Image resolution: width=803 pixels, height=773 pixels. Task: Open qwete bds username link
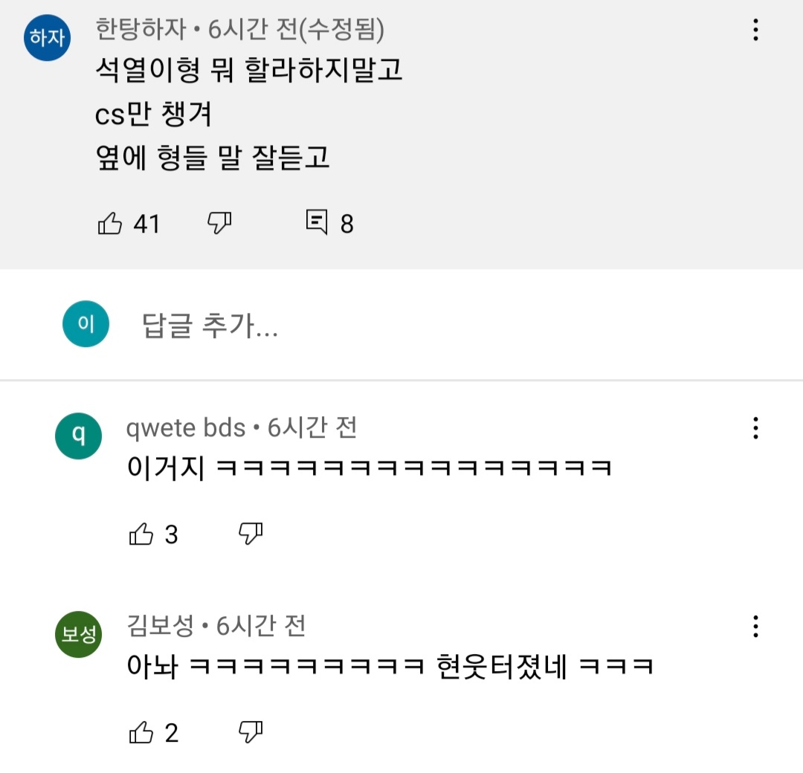(x=186, y=428)
